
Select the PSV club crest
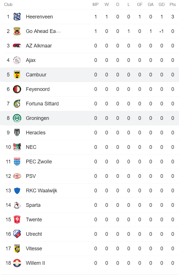point(17,176)
